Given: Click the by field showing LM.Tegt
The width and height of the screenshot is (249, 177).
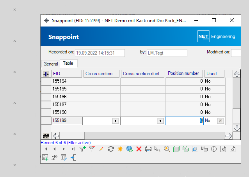Looking at the screenshot, I should tap(167, 53).
